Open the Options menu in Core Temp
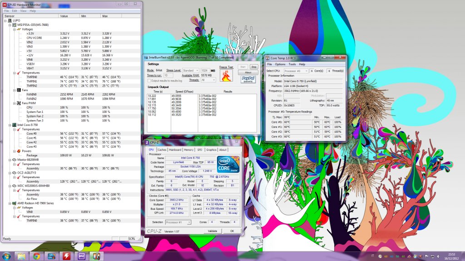Image resolution: width=465 pixels, height=261 pixels. click(x=280, y=64)
